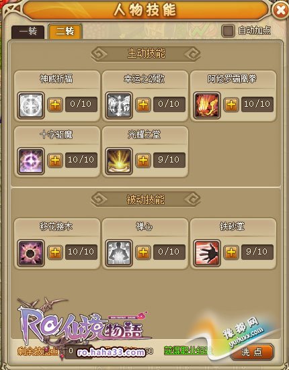The height and width of the screenshot is (370, 289).
Task: Select the 移花接木 passive skill icon
Action: [x=31, y=253]
